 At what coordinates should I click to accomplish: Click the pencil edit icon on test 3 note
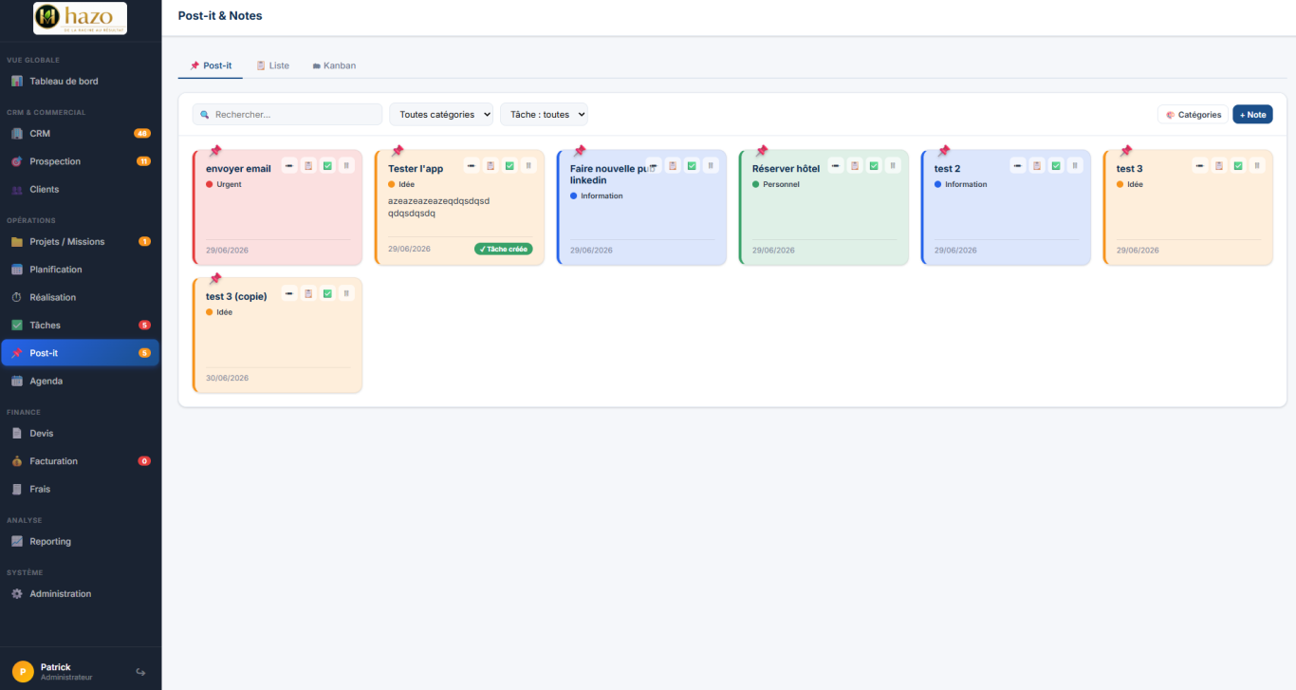1200,165
